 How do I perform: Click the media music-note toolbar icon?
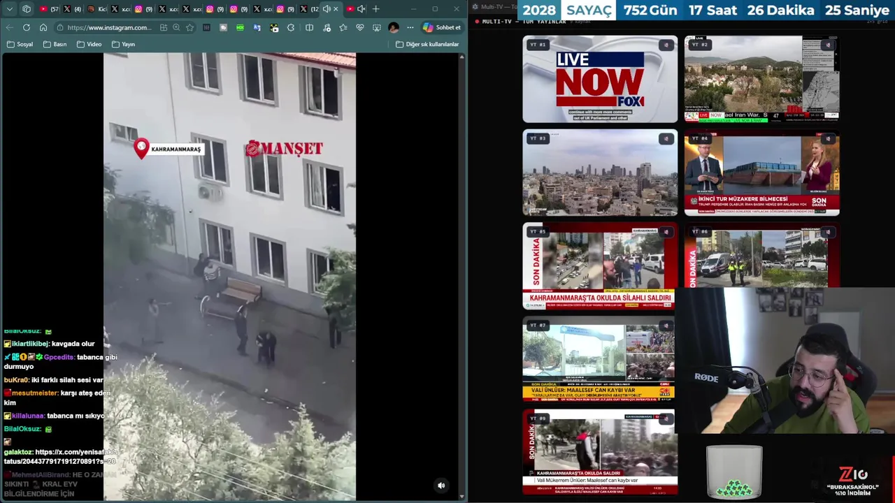coord(327,27)
